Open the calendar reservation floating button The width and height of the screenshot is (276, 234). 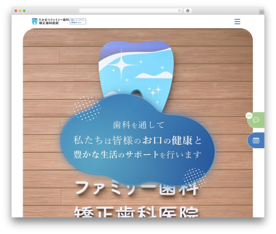256,141
